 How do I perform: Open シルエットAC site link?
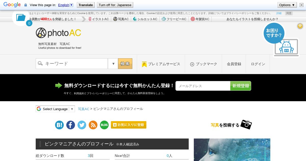pos(145,19)
